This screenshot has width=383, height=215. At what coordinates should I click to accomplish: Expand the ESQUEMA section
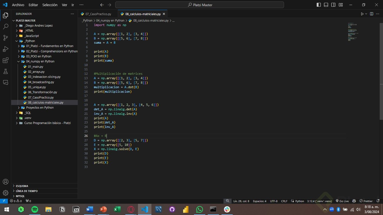pos(22,186)
